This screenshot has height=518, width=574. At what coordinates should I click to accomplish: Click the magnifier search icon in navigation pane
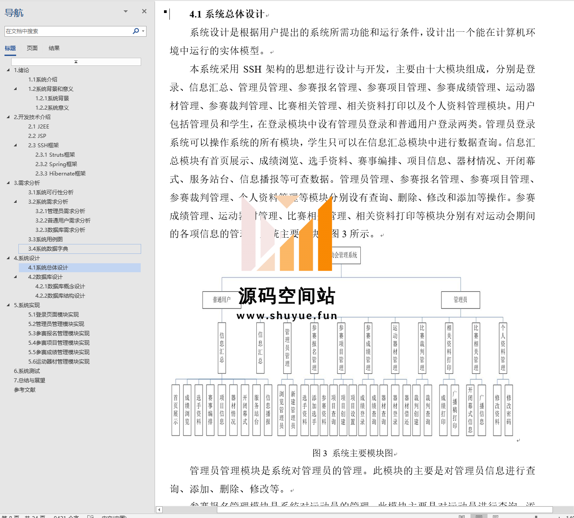point(135,31)
